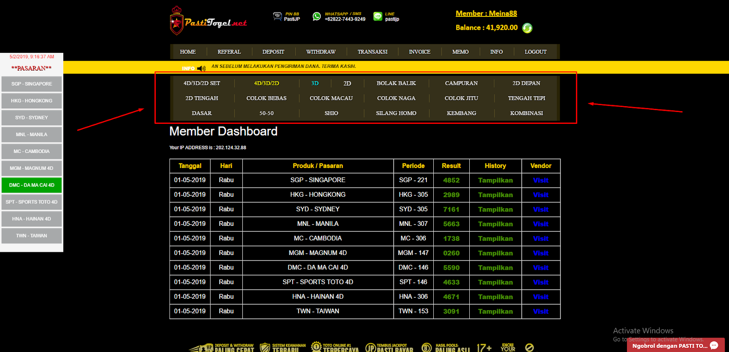Click Visit for SPT - SPORTS TOTO 4D
This screenshot has height=352, width=729.
click(x=540, y=282)
